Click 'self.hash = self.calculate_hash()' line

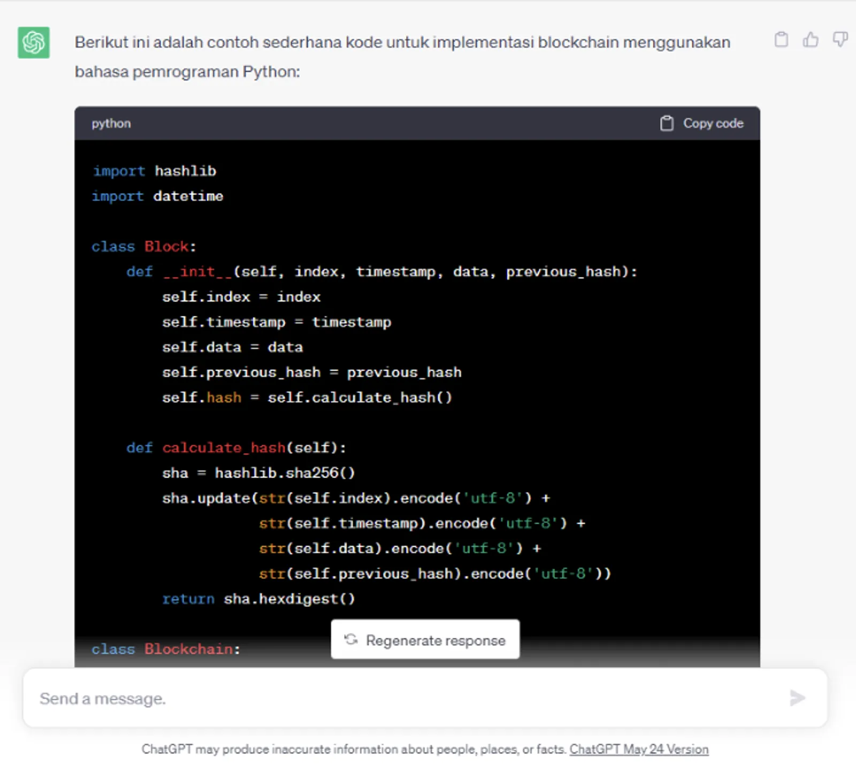tap(307, 397)
